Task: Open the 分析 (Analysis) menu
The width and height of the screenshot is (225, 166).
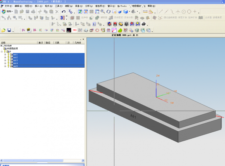Action: pos(89,6)
